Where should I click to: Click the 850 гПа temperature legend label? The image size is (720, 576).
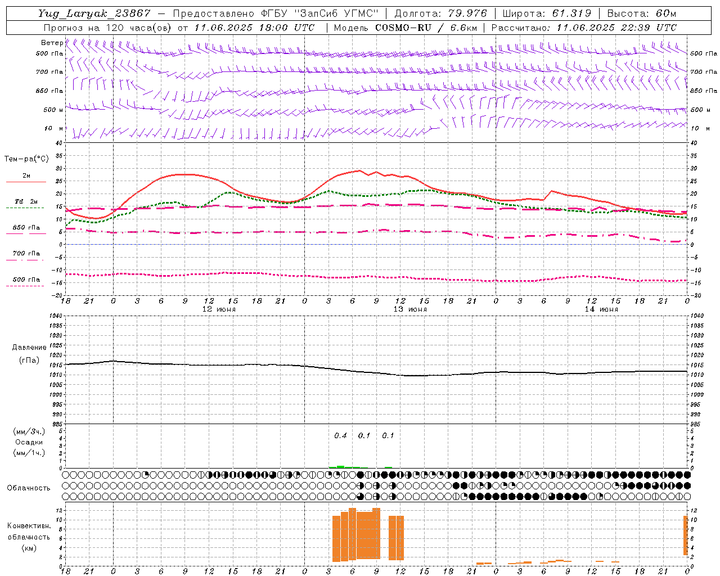(26, 228)
